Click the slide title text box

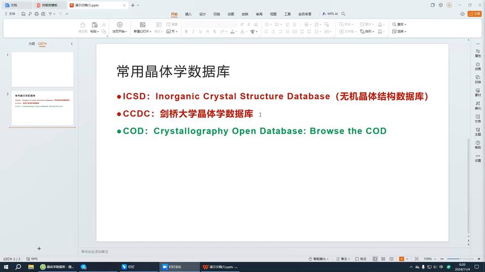[x=173, y=72]
